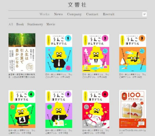Open the grade 3 orange うんこ漢字ドリル cover
Viewport: 155px width, 136px height.
coord(133,53)
